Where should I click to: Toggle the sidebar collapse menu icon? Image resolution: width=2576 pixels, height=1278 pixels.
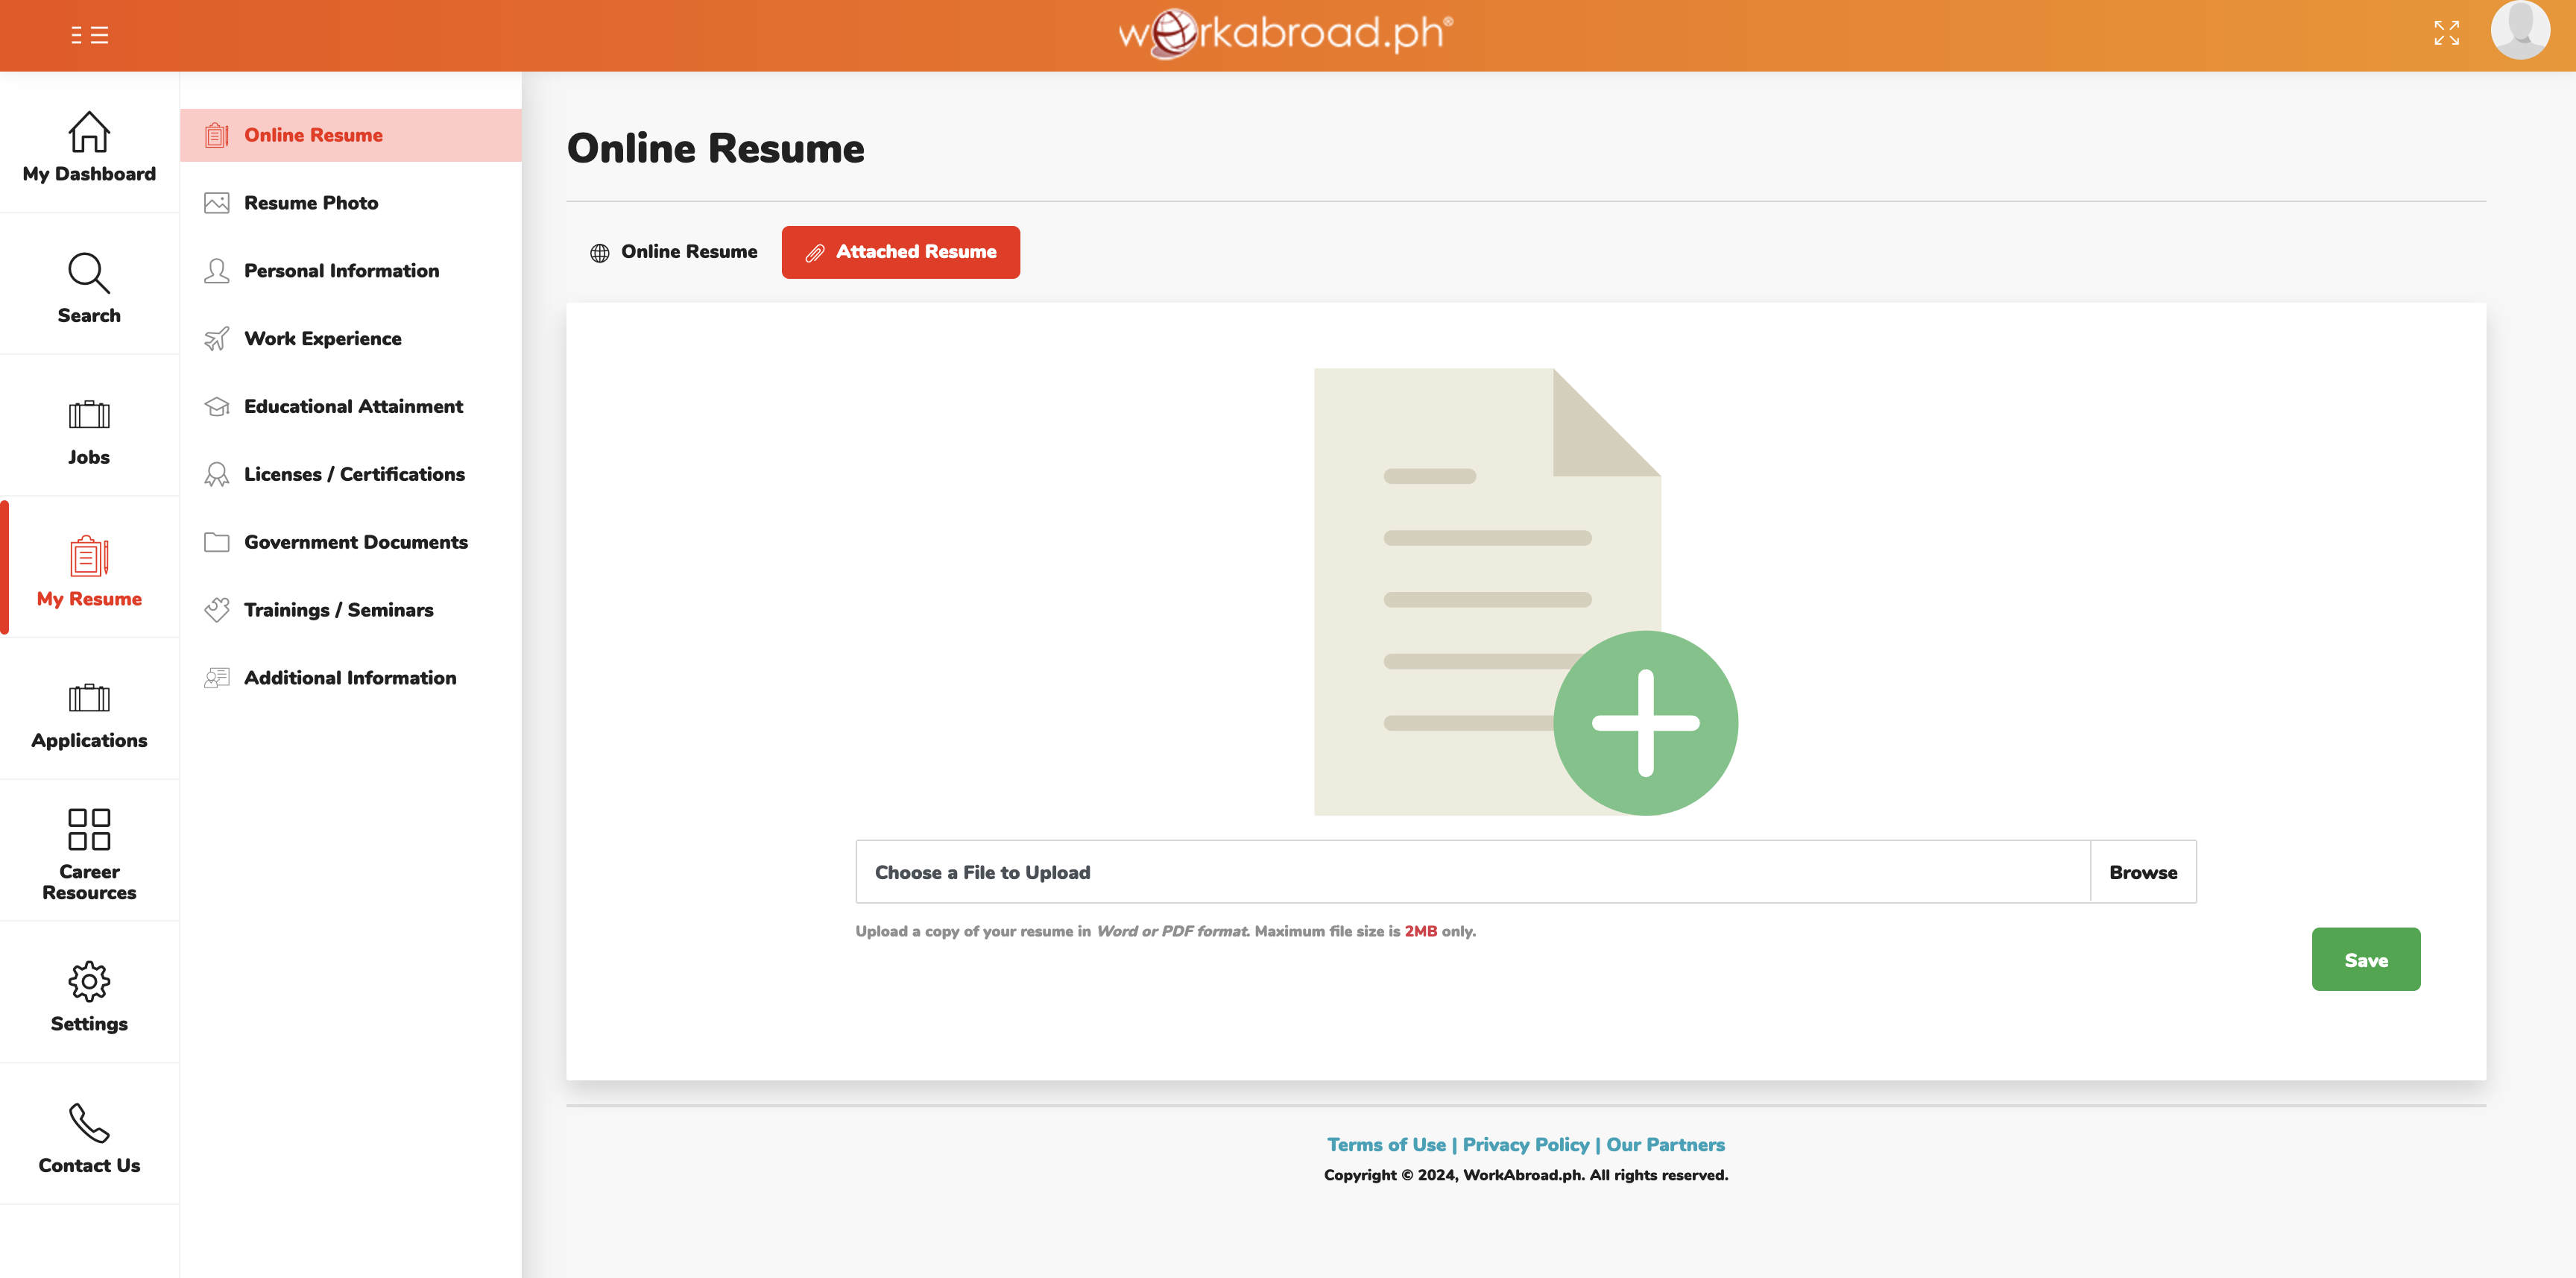(x=89, y=36)
